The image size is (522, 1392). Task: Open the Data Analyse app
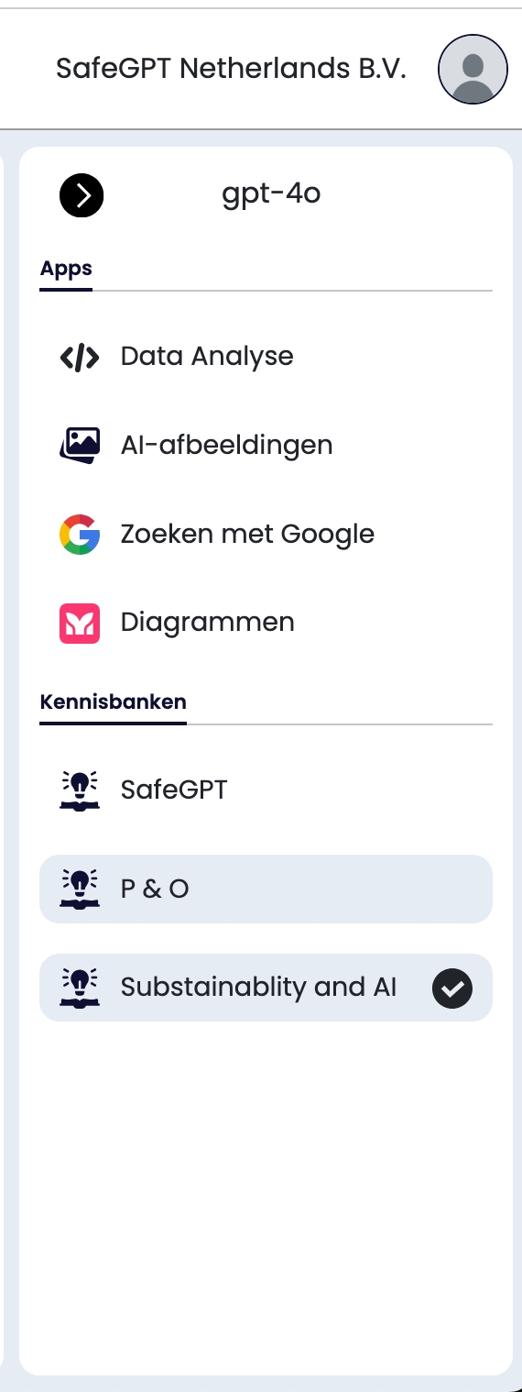(x=266, y=357)
